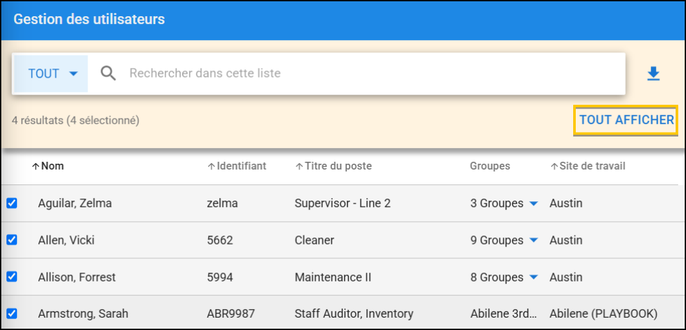The width and height of the screenshot is (686, 330).
Task: Sort by Titre du poste arrow
Action: pyautogui.click(x=299, y=166)
